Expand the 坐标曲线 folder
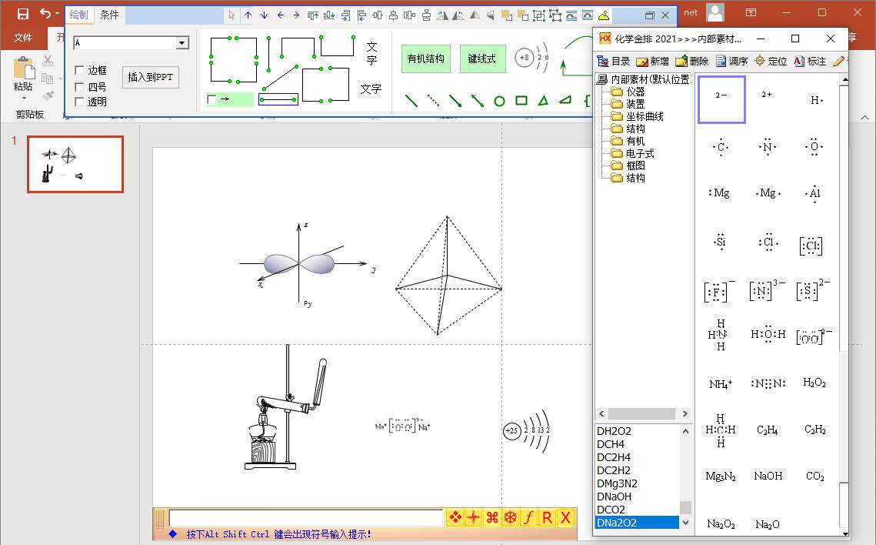876x545 pixels. click(638, 116)
